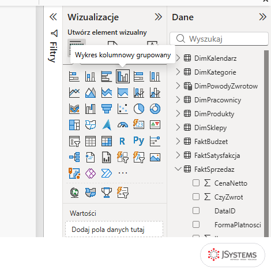This screenshot has height=273, width=271.
Task: Click the Utwórz element wizualny heading
Action: [x=107, y=32]
